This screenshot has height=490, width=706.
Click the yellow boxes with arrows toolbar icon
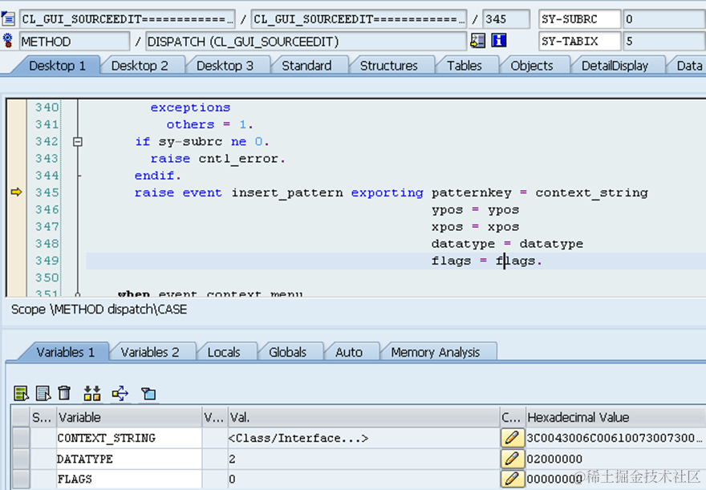92,393
